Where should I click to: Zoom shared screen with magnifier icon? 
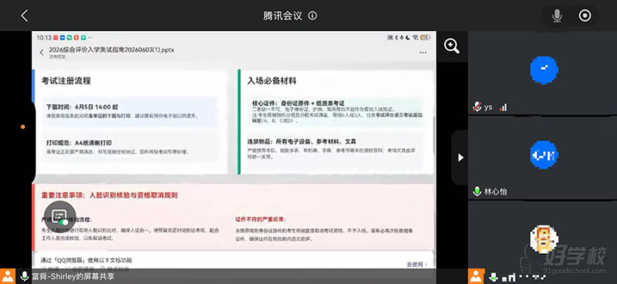(x=452, y=46)
